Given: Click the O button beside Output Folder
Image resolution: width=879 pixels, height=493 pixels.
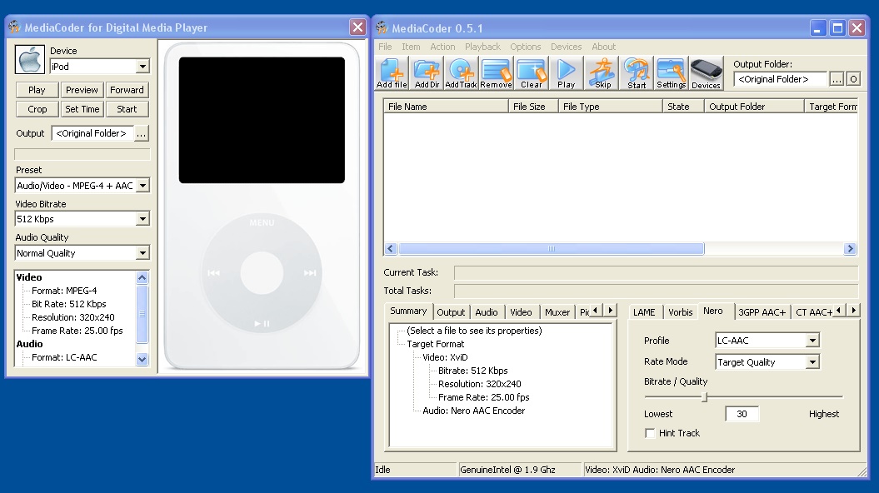Looking at the screenshot, I should (853, 79).
